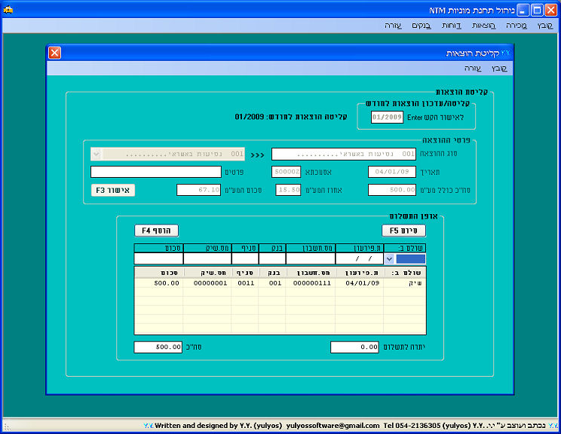The image size is (561, 434).
Task: Click the הוסף F4 add button
Action: click(156, 231)
